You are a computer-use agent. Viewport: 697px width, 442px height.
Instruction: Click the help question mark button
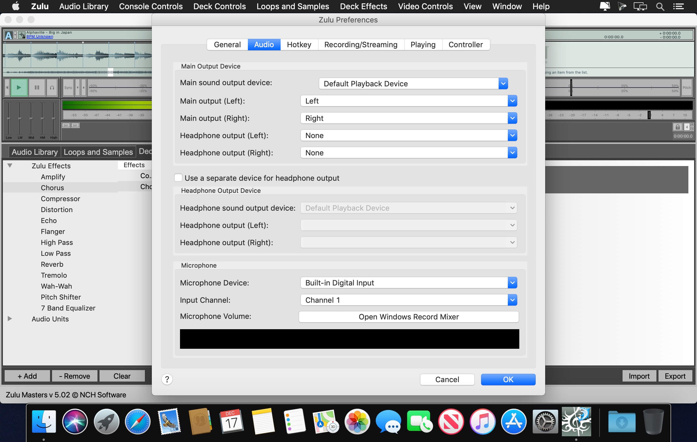tap(167, 379)
